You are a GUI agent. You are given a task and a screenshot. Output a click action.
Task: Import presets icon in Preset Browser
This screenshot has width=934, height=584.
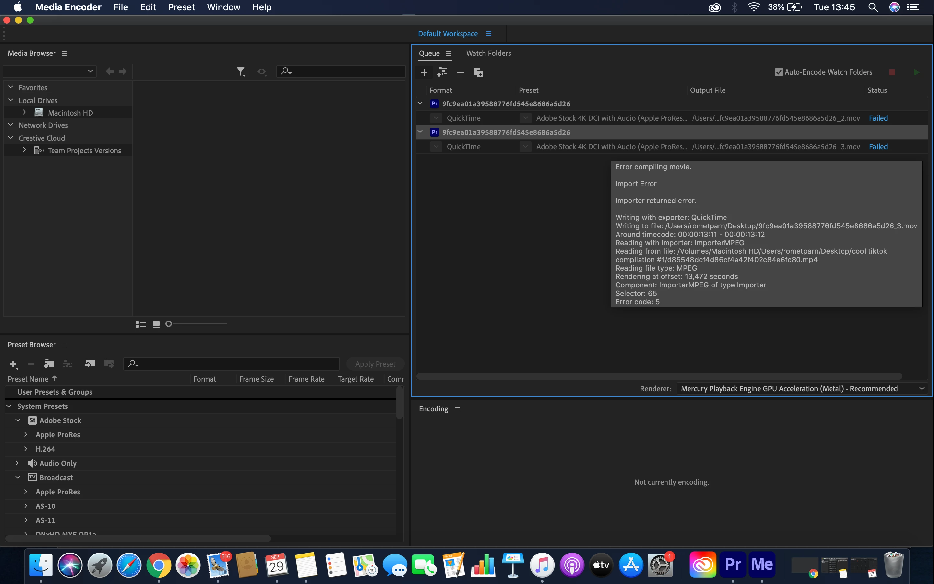[90, 363]
